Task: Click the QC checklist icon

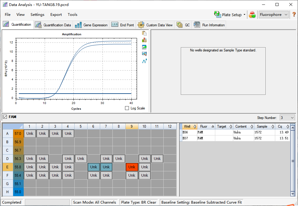Action: pos(179,25)
